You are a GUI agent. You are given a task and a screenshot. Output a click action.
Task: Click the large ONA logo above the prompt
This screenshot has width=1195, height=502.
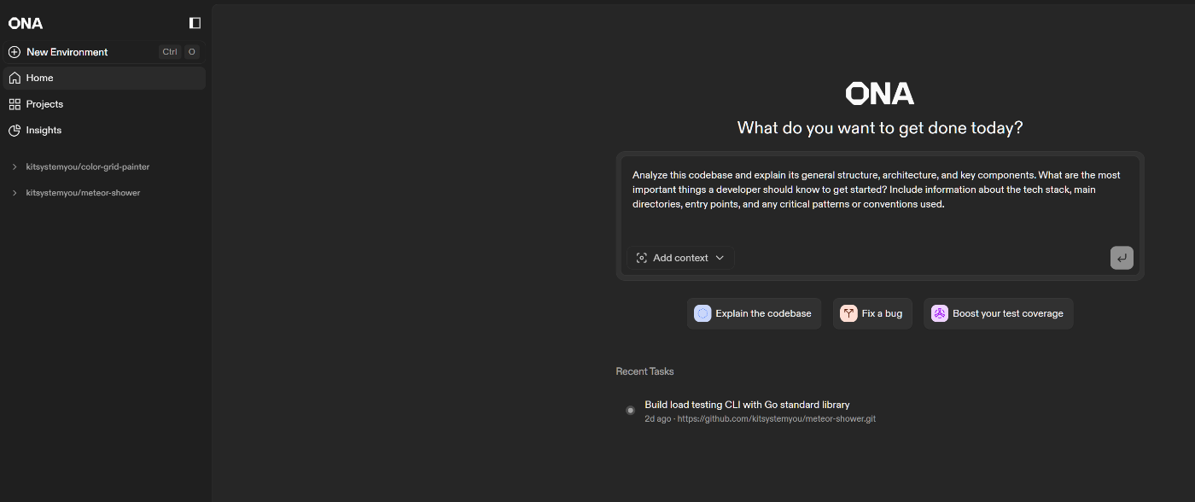point(879,94)
